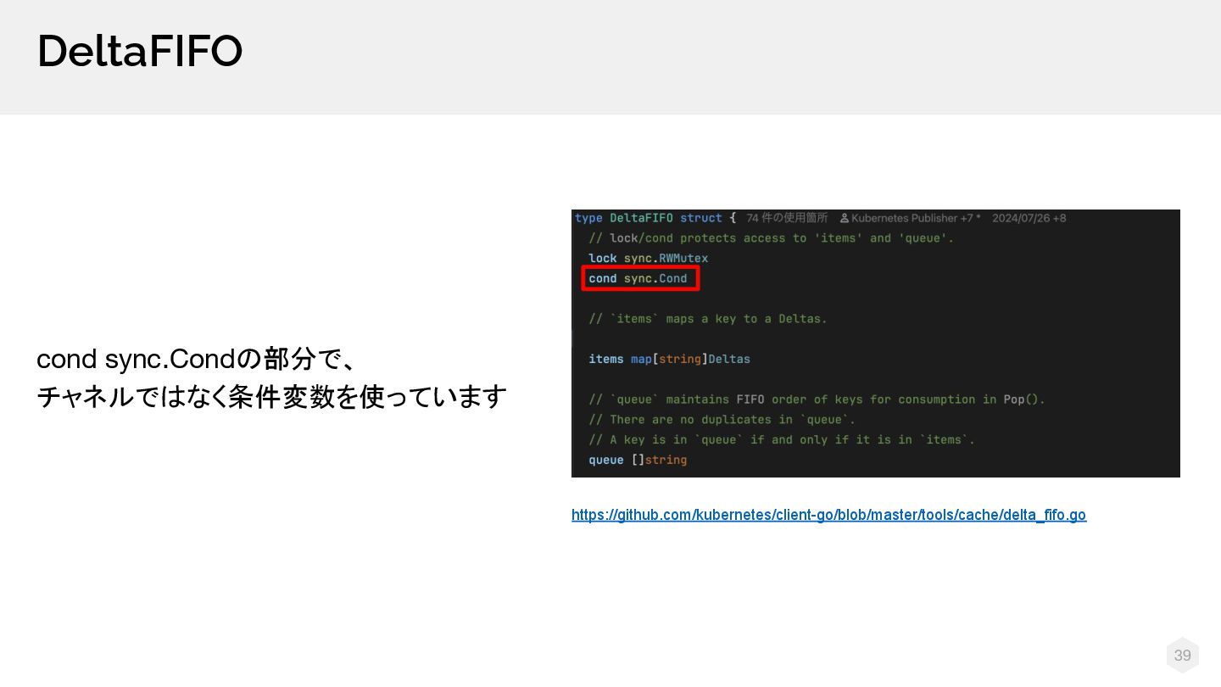The height and width of the screenshot is (687, 1221).
Task: Select text 'チャネルではなく条件変数を使っています'
Action: pos(271,396)
